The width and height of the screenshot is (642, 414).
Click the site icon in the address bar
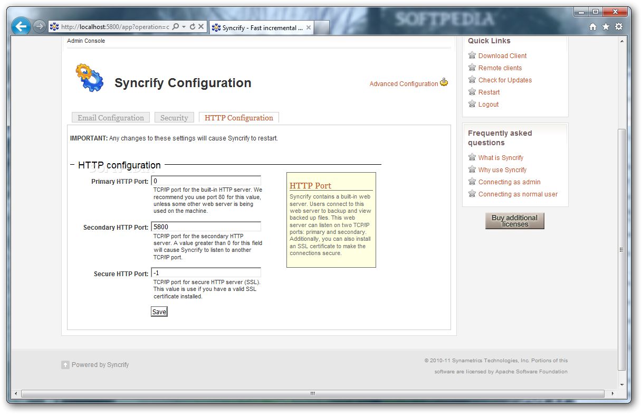(x=54, y=27)
